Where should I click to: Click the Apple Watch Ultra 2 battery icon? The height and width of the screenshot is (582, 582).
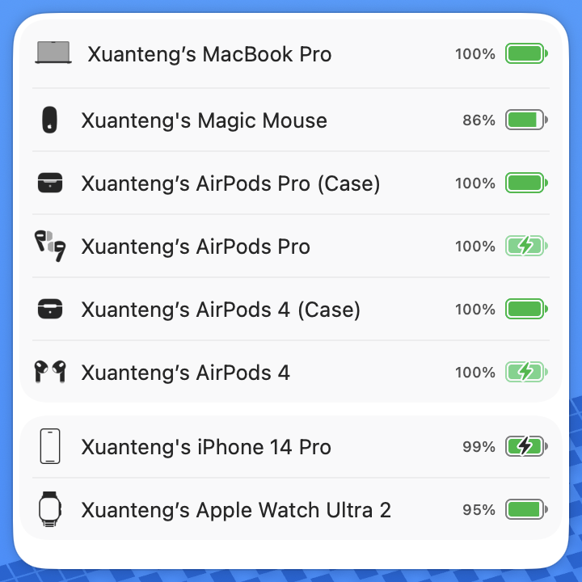[526, 510]
